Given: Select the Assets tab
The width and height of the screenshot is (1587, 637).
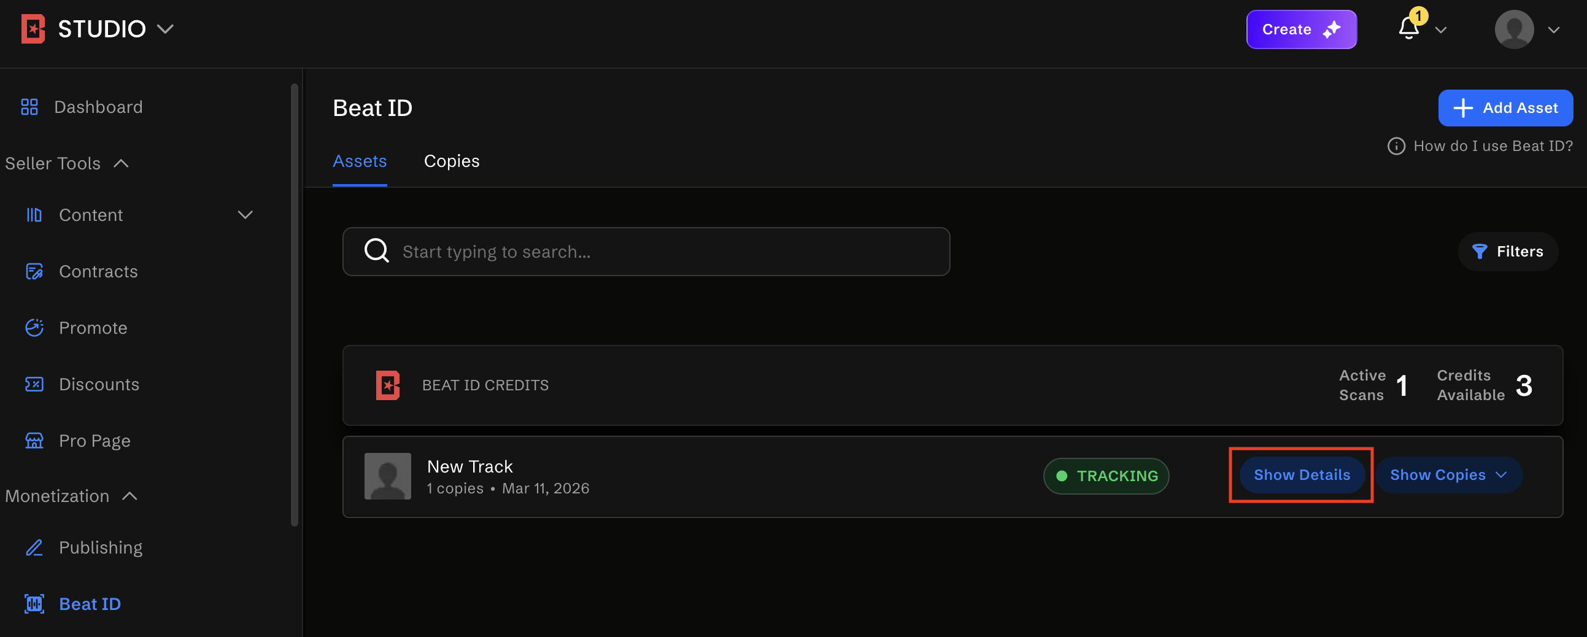Looking at the screenshot, I should [360, 161].
